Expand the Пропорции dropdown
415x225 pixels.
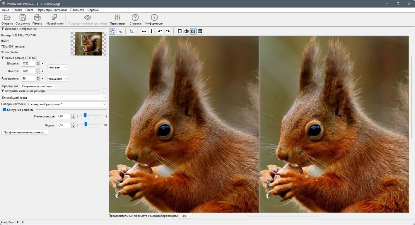40,86
